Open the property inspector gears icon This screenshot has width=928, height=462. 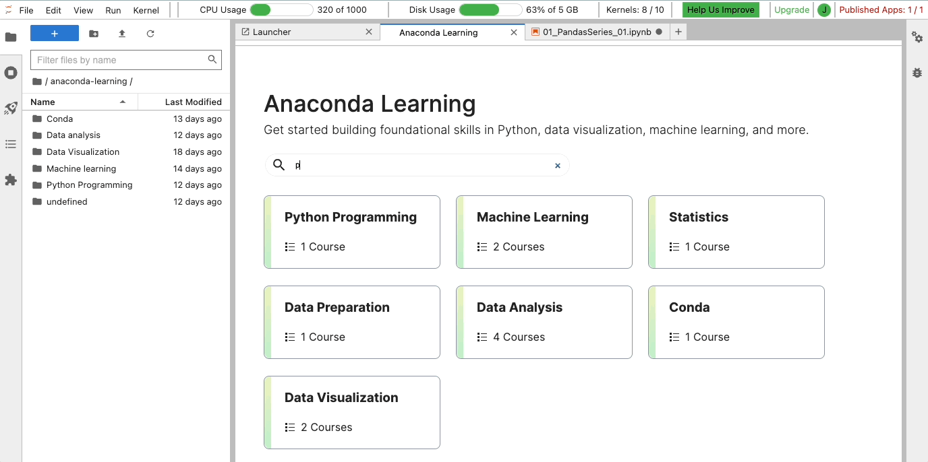point(917,38)
